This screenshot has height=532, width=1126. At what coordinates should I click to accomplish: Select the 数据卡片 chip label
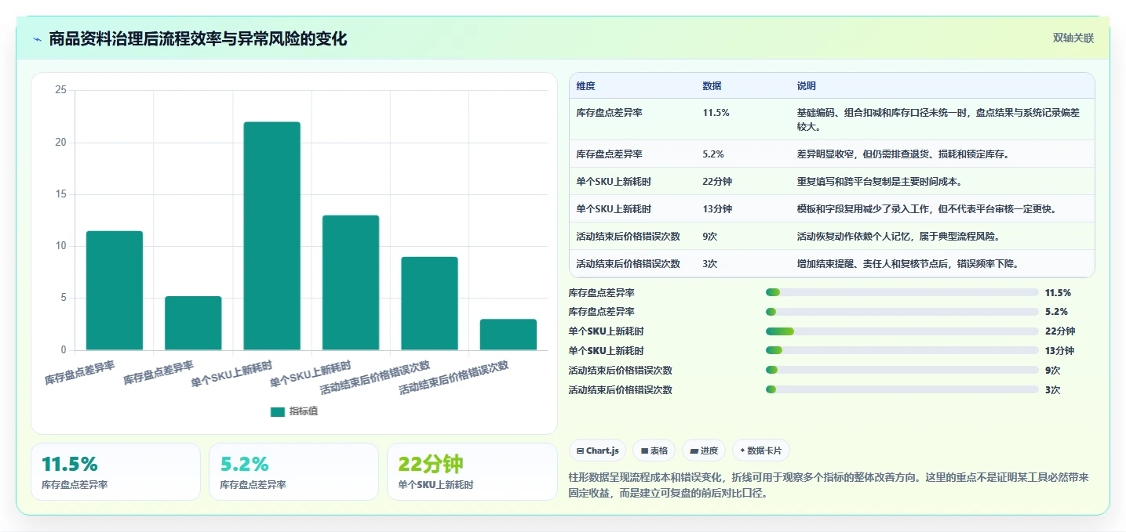coord(765,451)
